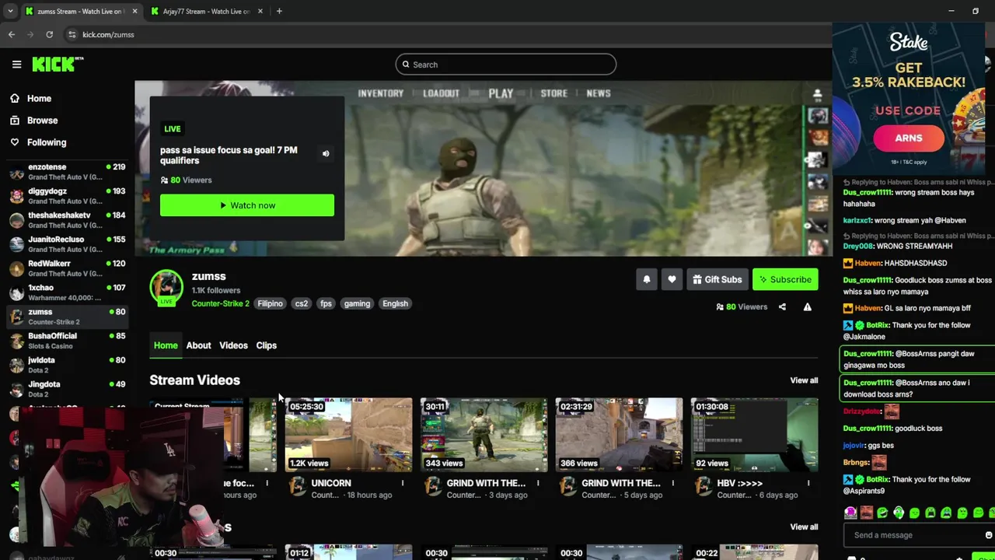Click the ARNS code button in Stake ad
Image resolution: width=995 pixels, height=560 pixels.
point(909,138)
